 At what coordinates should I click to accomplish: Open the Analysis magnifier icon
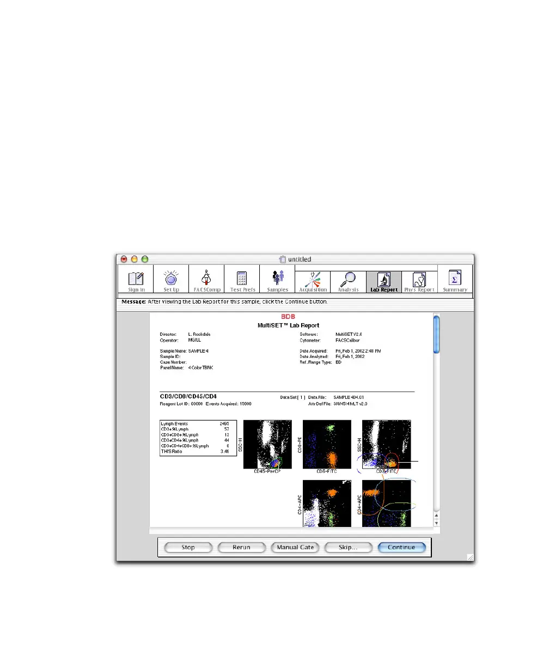(348, 282)
